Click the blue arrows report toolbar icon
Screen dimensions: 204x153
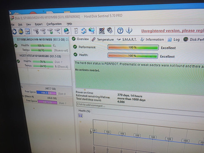(84, 31)
